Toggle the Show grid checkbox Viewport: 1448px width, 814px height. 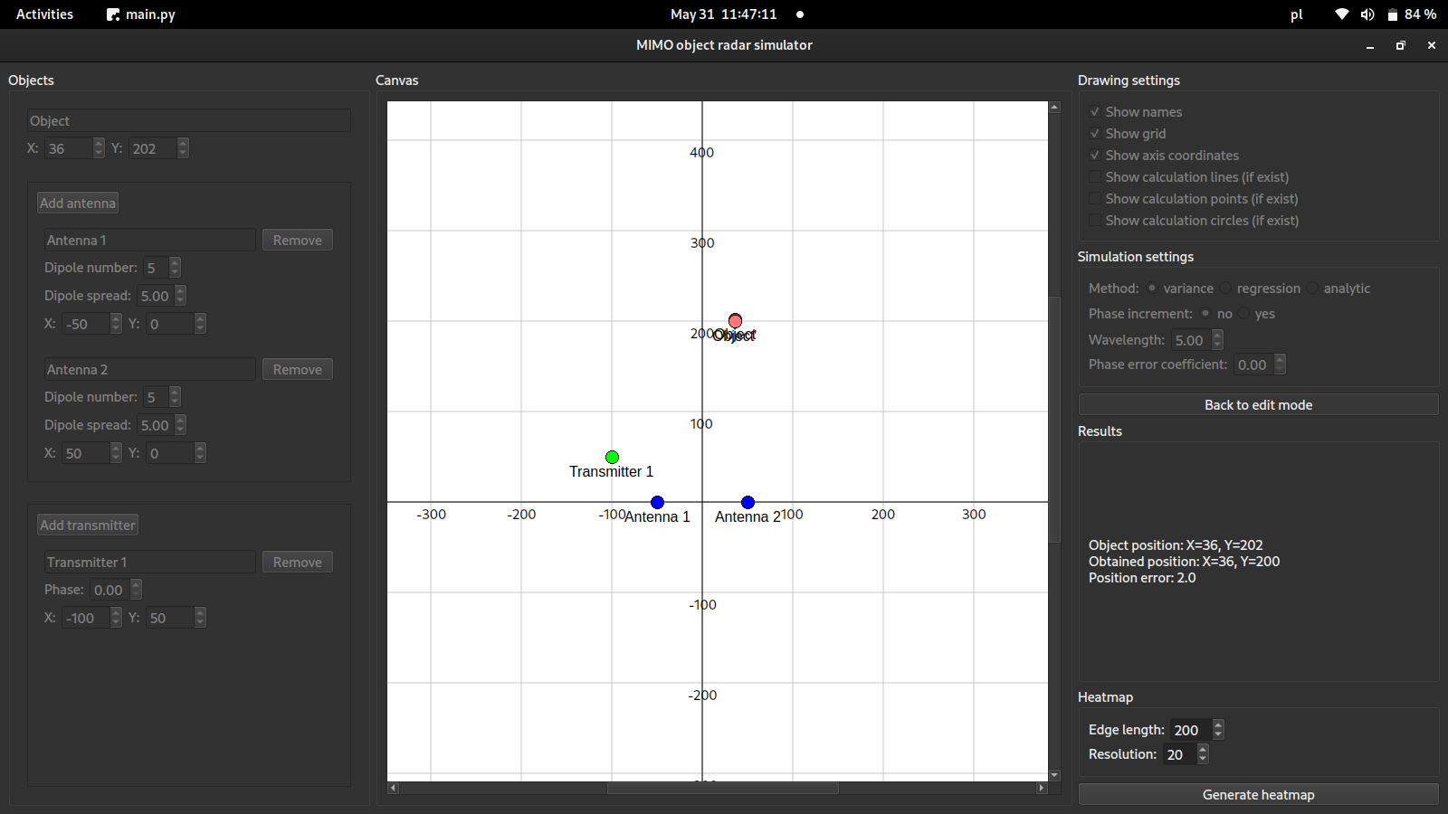point(1095,133)
